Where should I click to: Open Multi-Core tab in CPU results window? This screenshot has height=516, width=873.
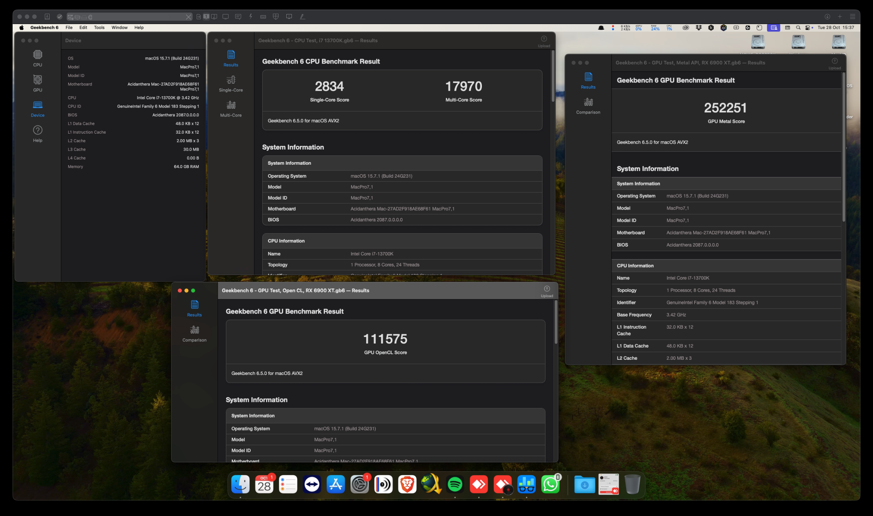(231, 108)
